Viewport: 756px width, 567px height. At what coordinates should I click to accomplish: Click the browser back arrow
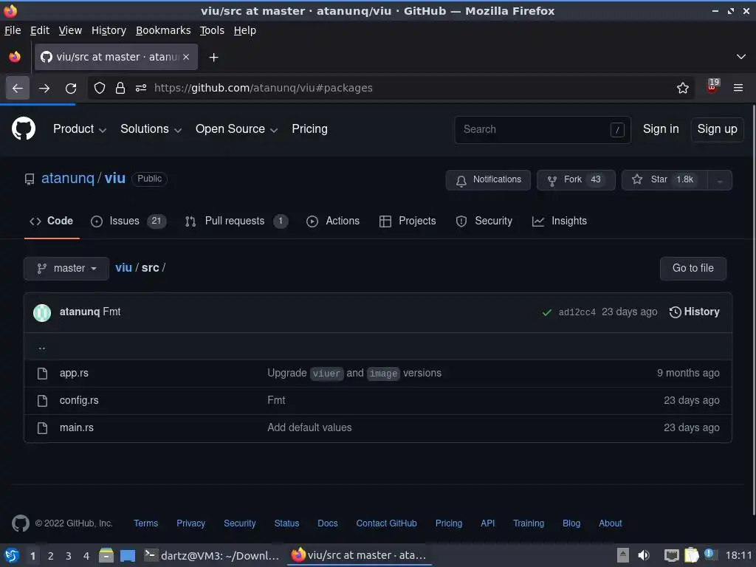click(x=18, y=88)
